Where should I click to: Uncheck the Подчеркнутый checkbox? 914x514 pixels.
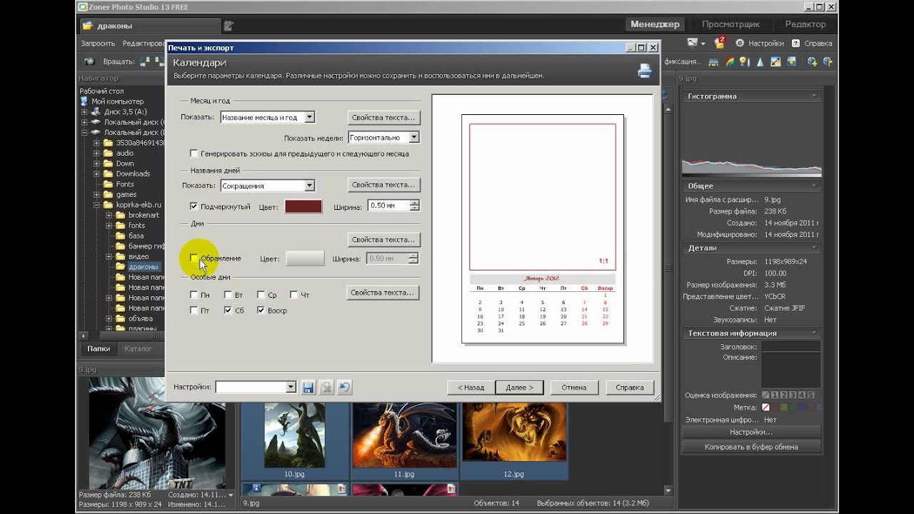[194, 206]
